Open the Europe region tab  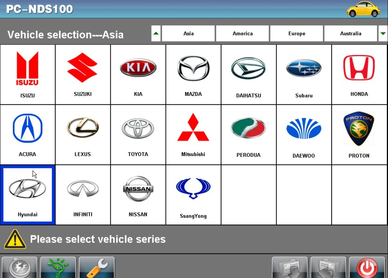[297, 33]
